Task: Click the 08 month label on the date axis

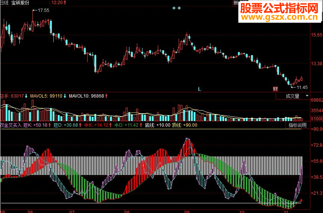Action: pos(127,212)
